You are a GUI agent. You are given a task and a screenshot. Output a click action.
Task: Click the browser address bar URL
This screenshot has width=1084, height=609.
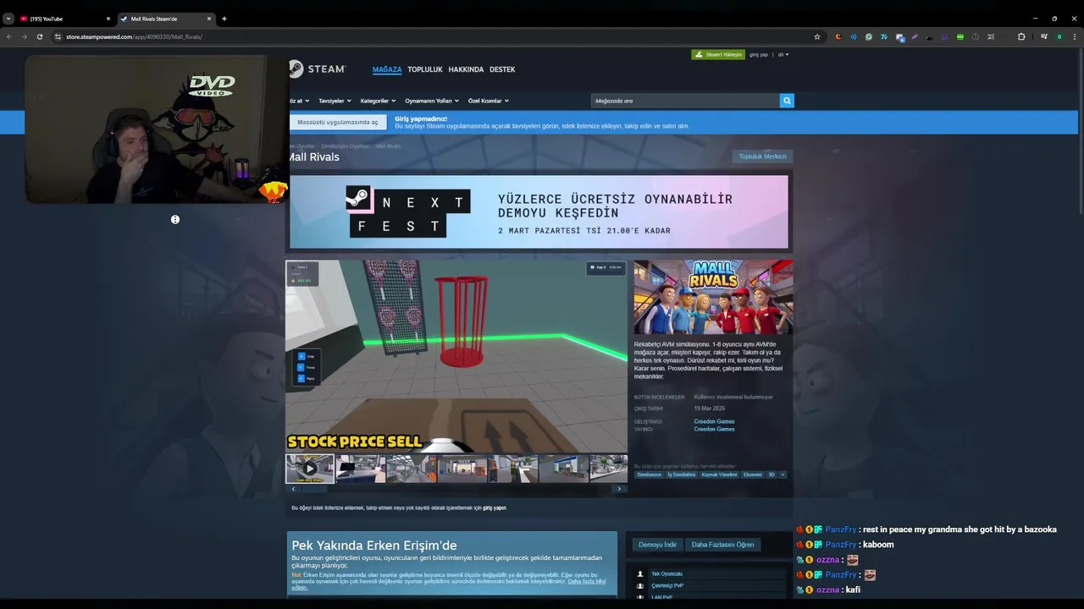pos(134,36)
